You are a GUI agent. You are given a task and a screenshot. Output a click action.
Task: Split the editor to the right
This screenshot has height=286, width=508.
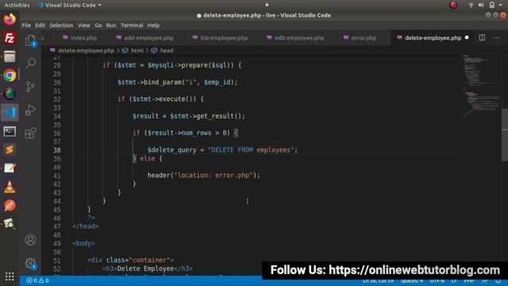point(482,37)
